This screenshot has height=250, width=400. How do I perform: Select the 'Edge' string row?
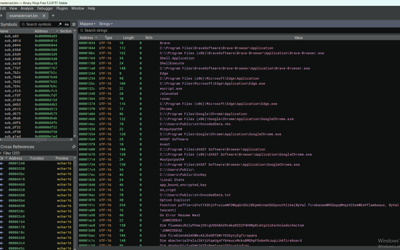pyautogui.click(x=239, y=73)
